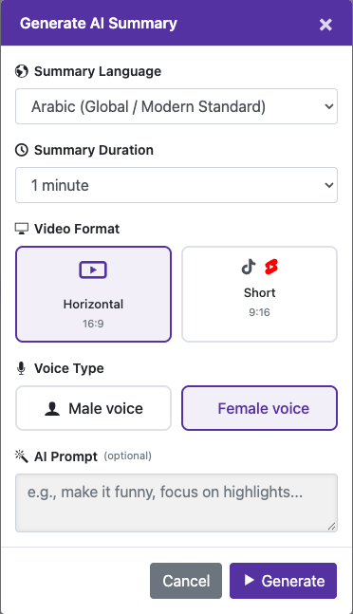This screenshot has width=353, height=614.
Task: Click the Generate button
Action: tap(284, 581)
